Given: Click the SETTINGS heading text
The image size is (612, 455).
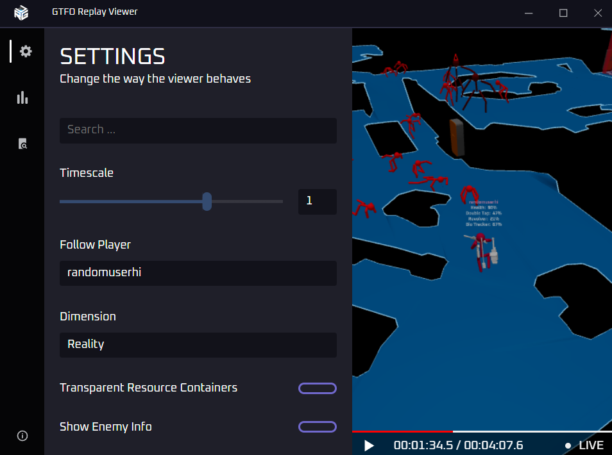Looking at the screenshot, I should (112, 56).
